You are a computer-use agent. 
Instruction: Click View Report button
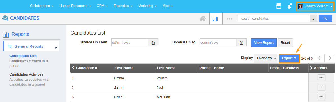[264, 43]
